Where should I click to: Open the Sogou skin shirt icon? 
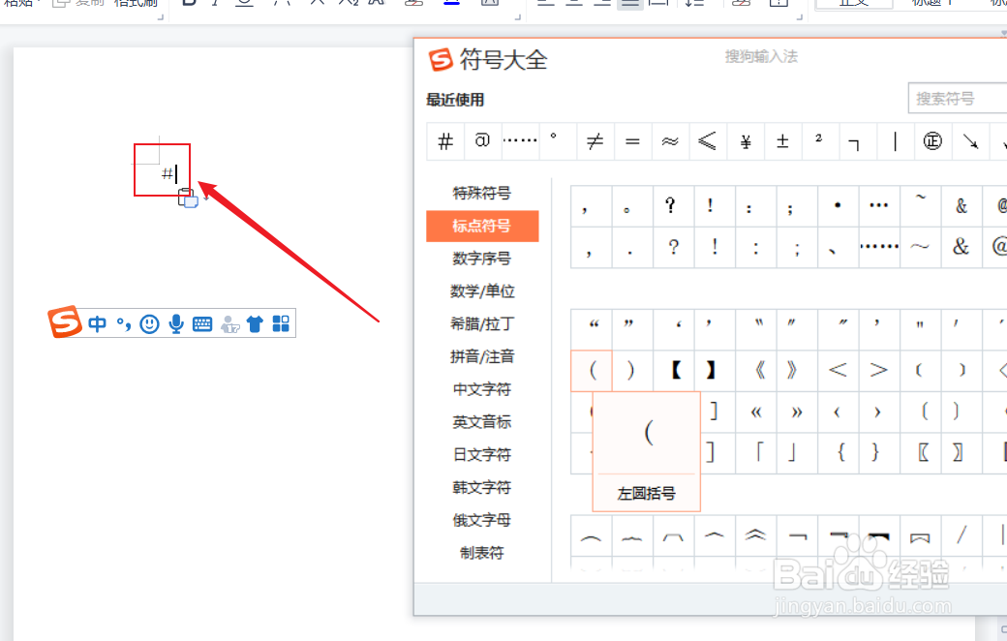[x=254, y=322]
